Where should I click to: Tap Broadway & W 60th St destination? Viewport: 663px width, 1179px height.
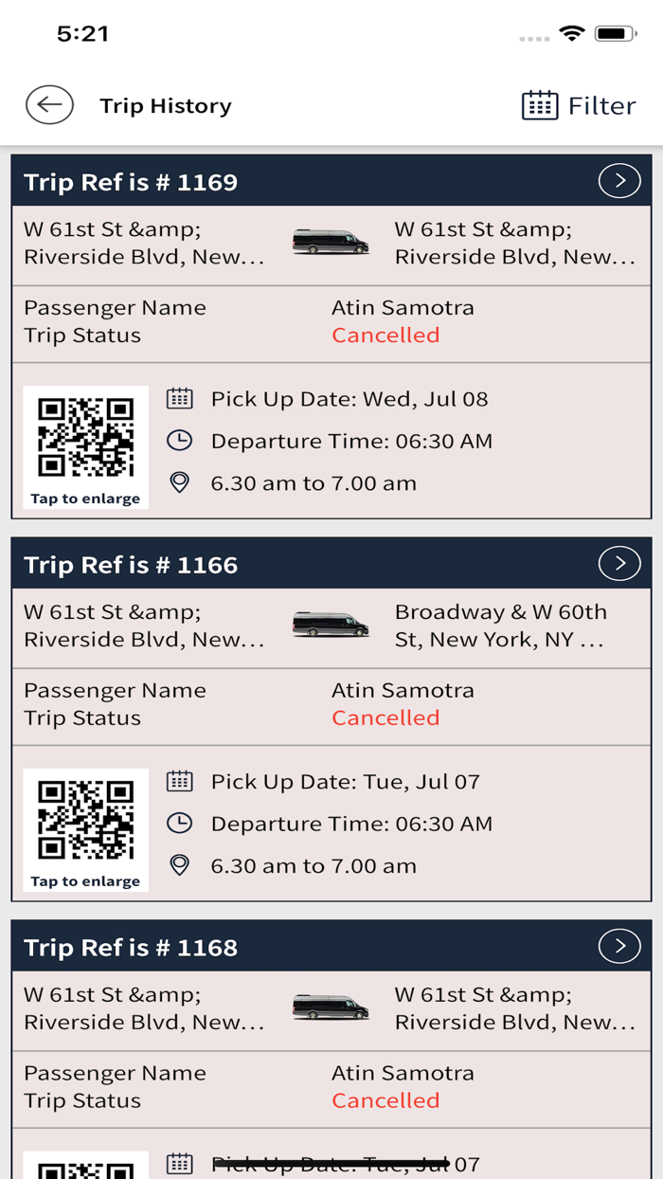click(x=500, y=626)
